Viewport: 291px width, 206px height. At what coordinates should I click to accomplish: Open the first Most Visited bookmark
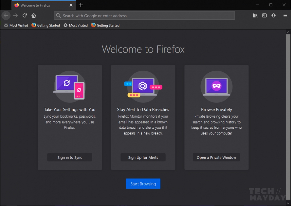click(16, 25)
